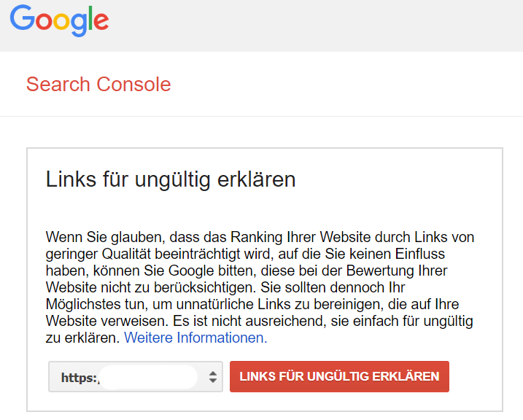Image resolution: width=523 pixels, height=420 pixels.
Task: Click the red first 'o' in Google logo
Action: click(45, 21)
